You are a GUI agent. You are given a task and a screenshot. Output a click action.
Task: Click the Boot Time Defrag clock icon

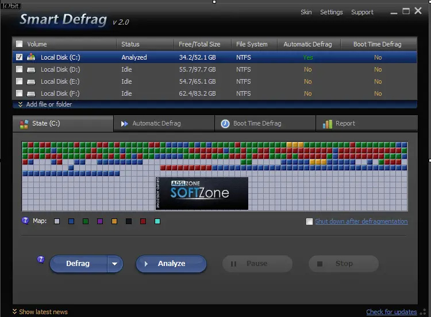[x=225, y=124]
